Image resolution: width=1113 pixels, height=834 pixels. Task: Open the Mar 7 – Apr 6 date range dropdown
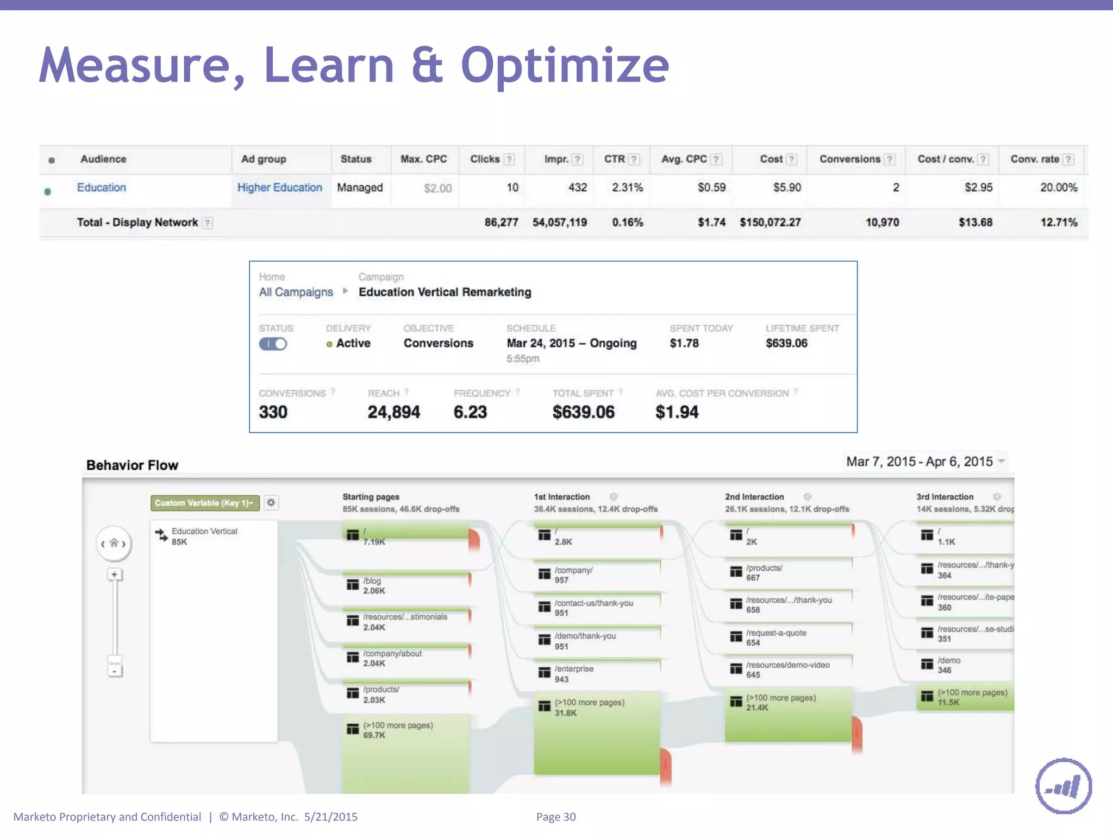(x=925, y=462)
